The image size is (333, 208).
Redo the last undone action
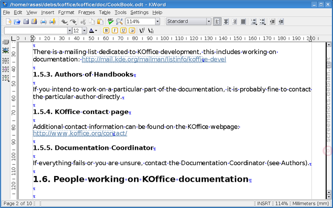click(x=73, y=22)
